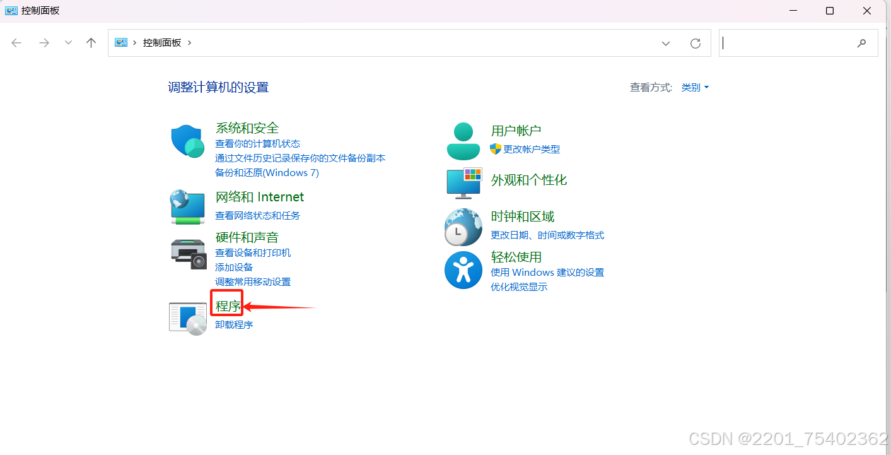Open 轻松使用 category

[516, 257]
